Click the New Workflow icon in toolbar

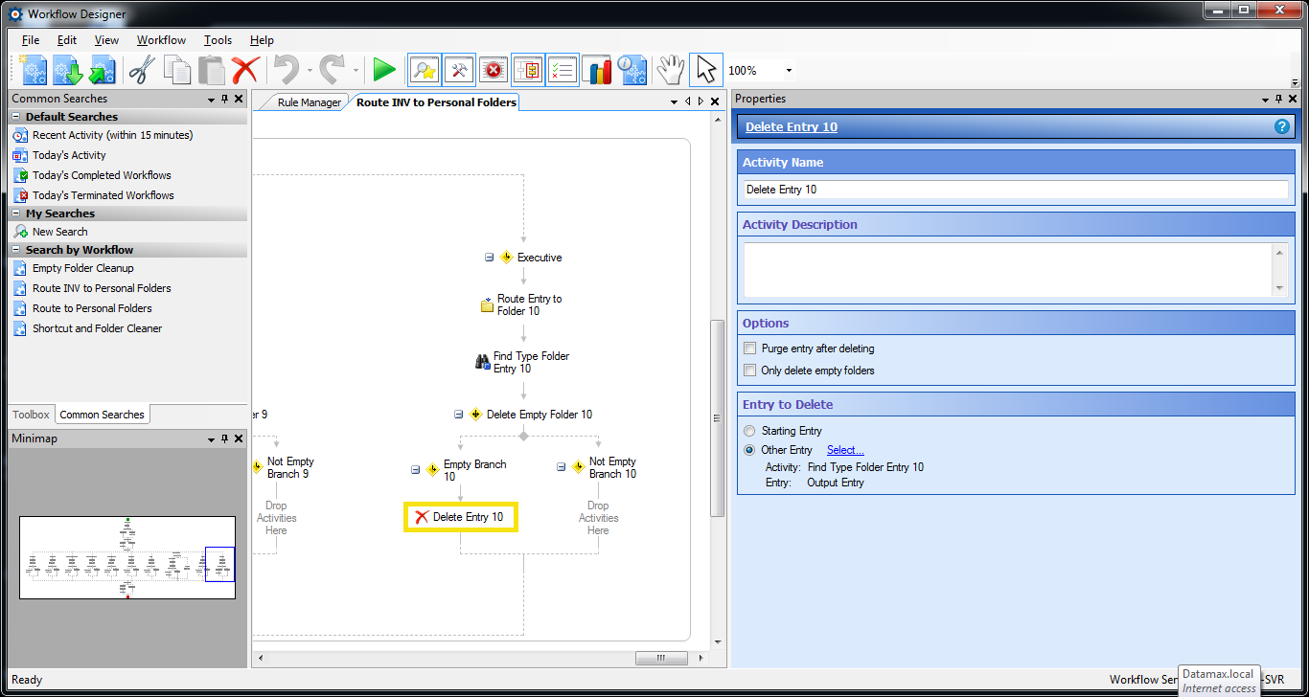(34, 70)
